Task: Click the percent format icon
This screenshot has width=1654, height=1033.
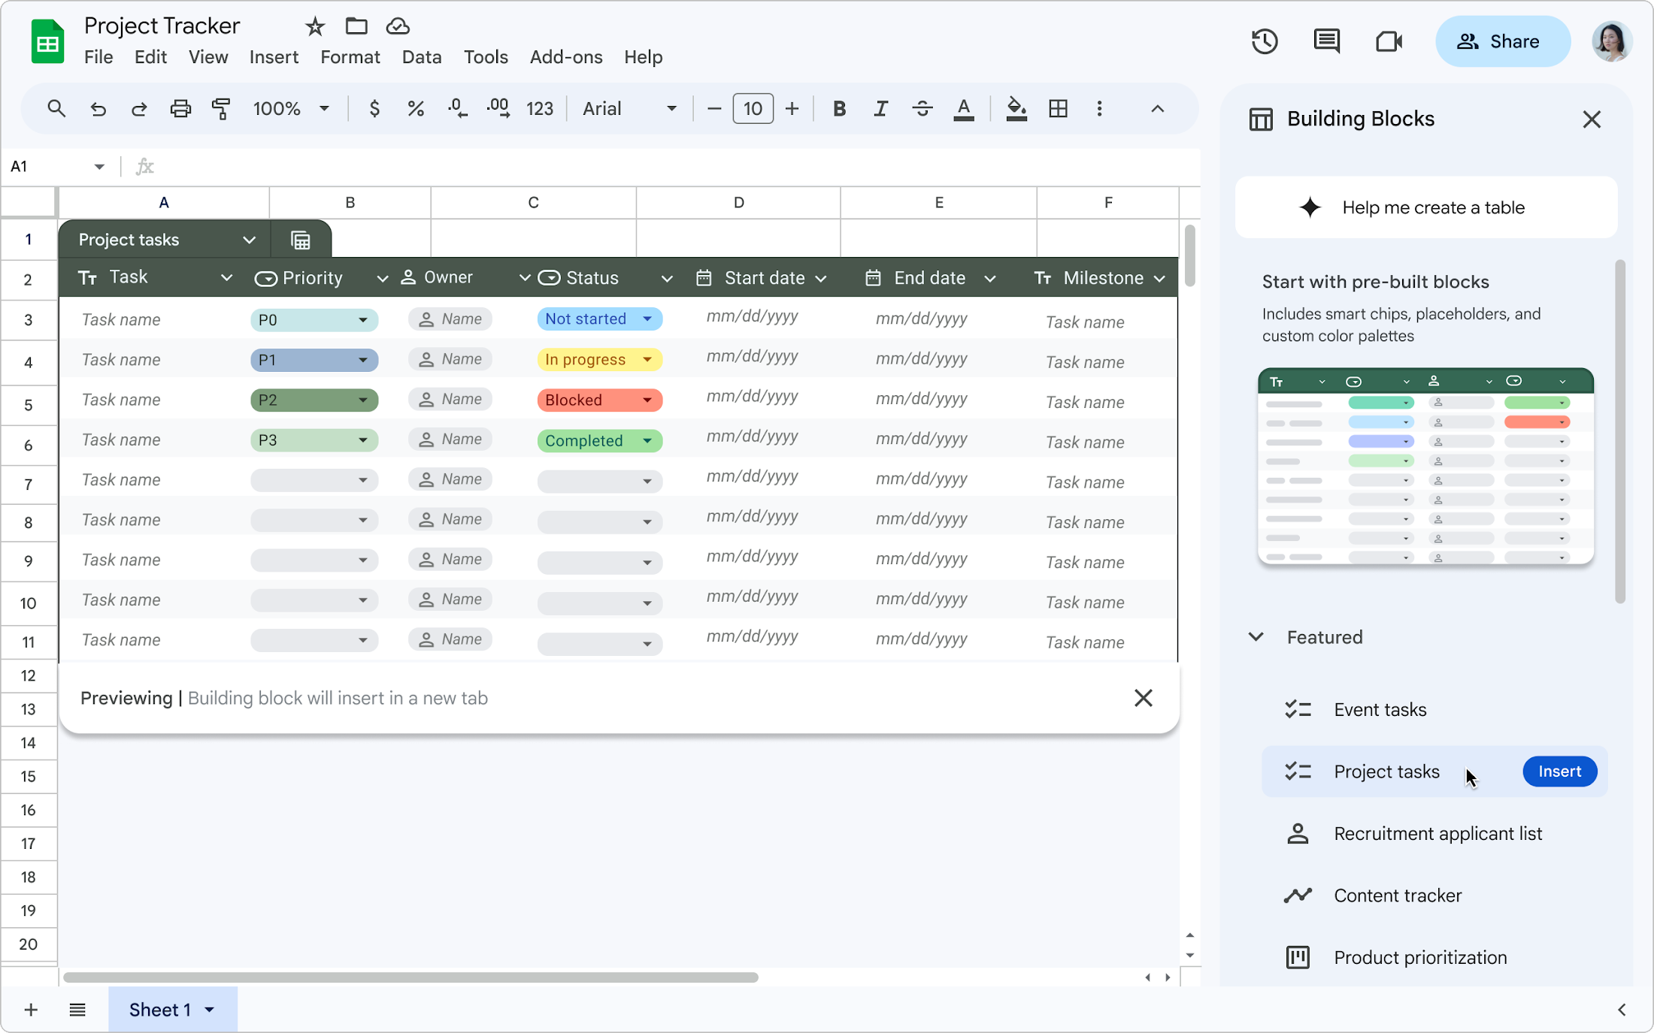Action: click(x=416, y=110)
